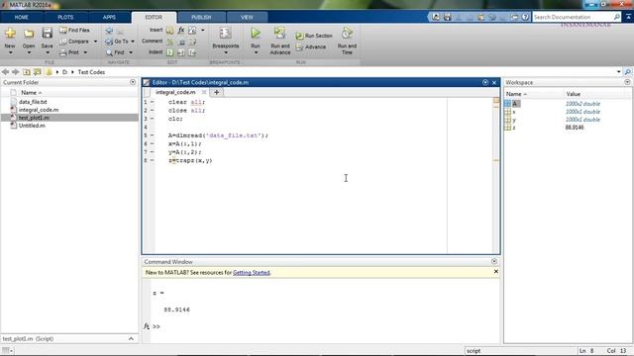Viewport: 634px width, 356px height.
Task: Click Run Section
Action: click(314, 36)
